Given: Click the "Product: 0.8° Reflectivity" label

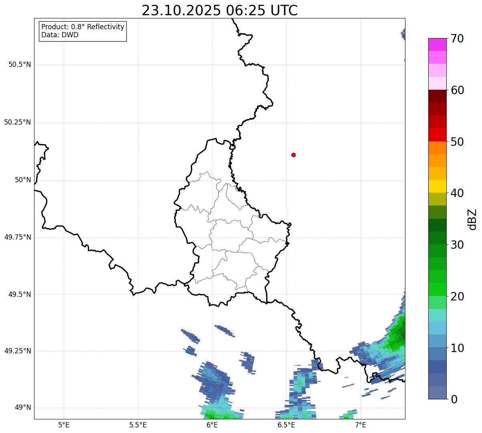Looking at the screenshot, I should (83, 27).
